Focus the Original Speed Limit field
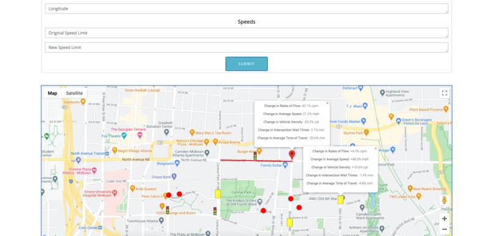 coord(246,32)
